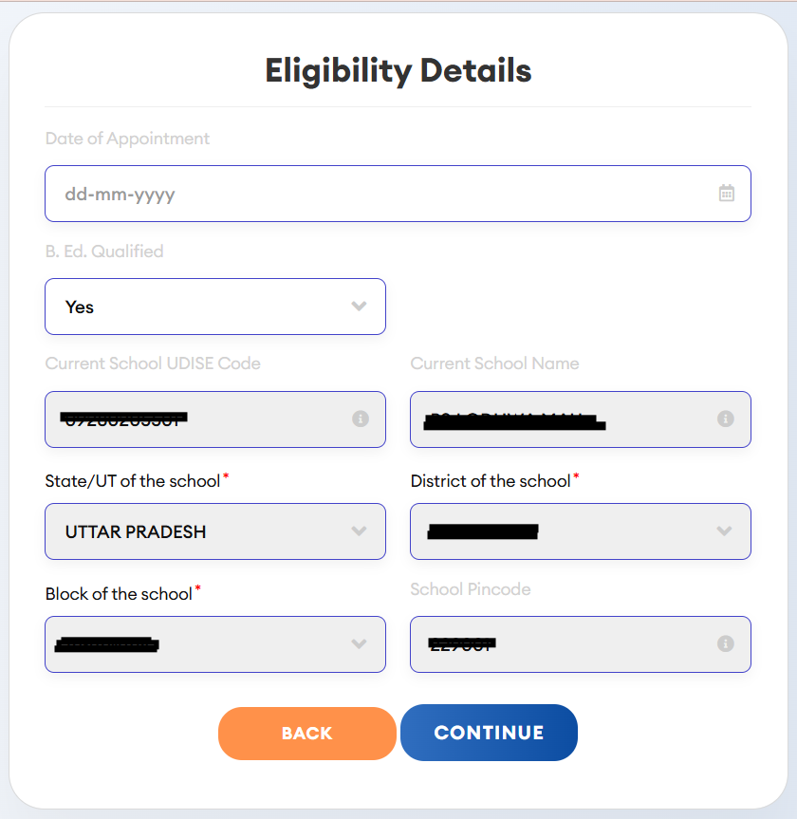This screenshot has width=797, height=819.
Task: Click the State/UT dropdown chevron arrow
Action: 359,531
